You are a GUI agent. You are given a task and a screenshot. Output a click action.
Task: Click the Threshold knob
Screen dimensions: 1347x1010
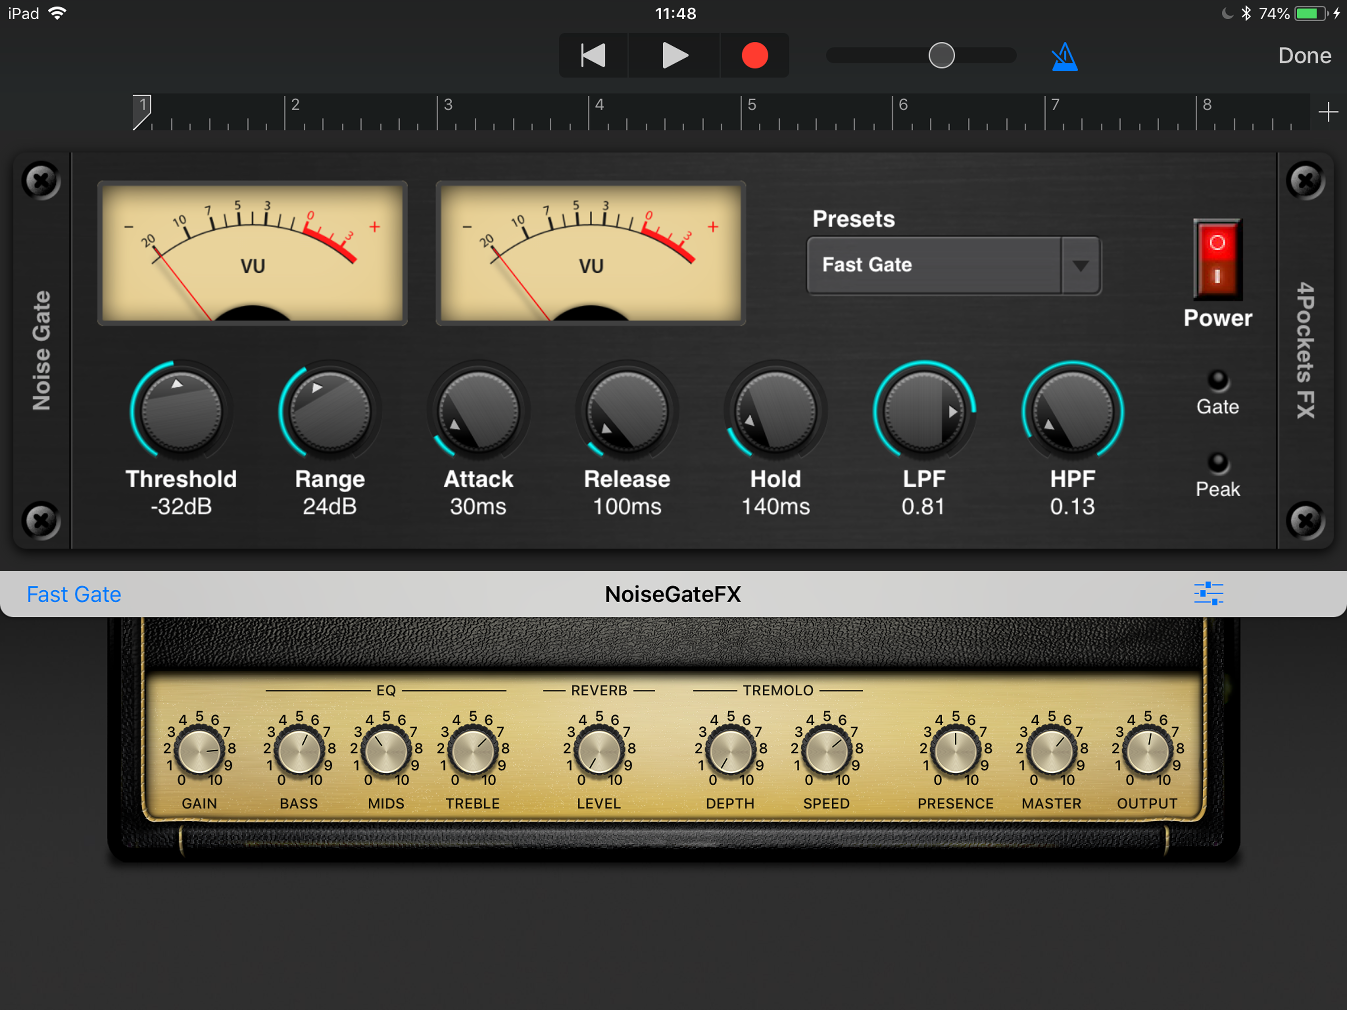181,412
